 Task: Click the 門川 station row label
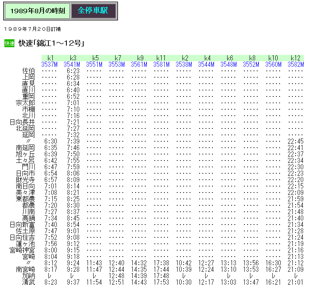[28, 167]
